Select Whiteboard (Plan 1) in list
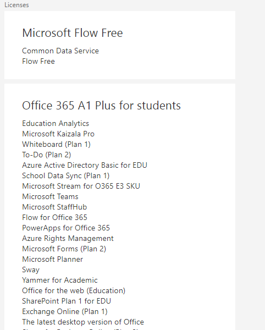Viewport: 265px width, 330px height. pos(57,144)
